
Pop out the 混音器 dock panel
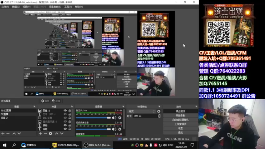click(x=123, y=107)
